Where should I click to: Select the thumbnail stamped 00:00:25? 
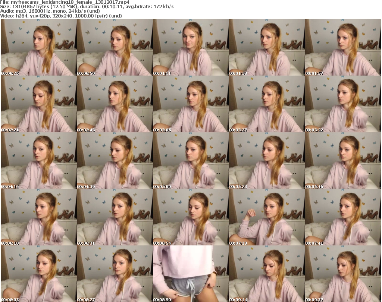pyautogui.click(x=39, y=47)
